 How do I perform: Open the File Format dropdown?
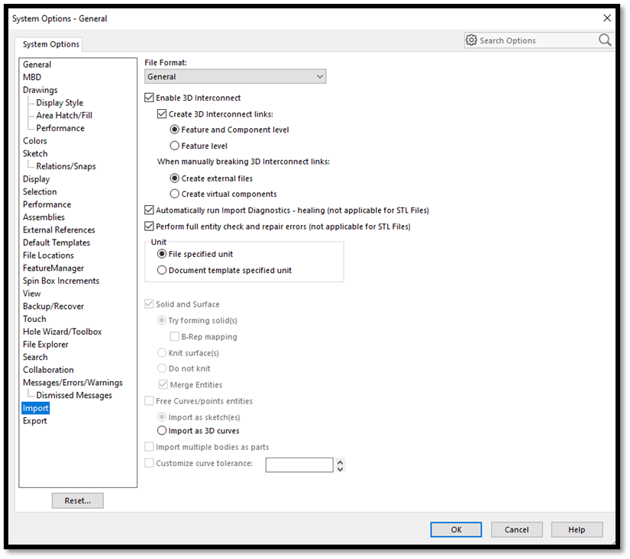320,76
